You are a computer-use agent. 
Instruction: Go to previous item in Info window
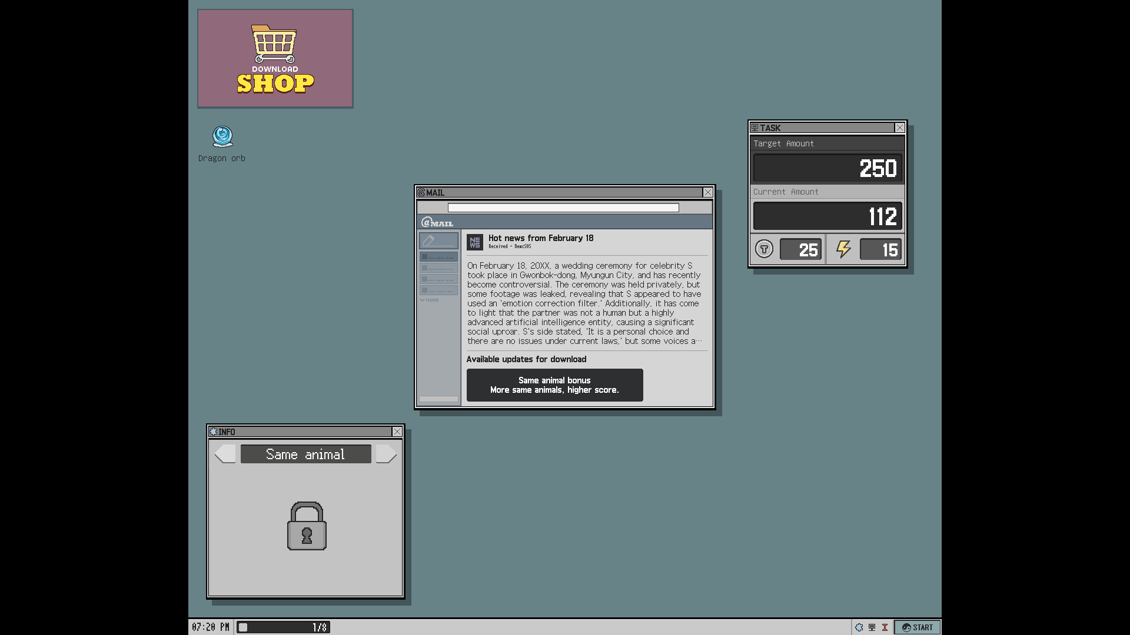pos(225,454)
